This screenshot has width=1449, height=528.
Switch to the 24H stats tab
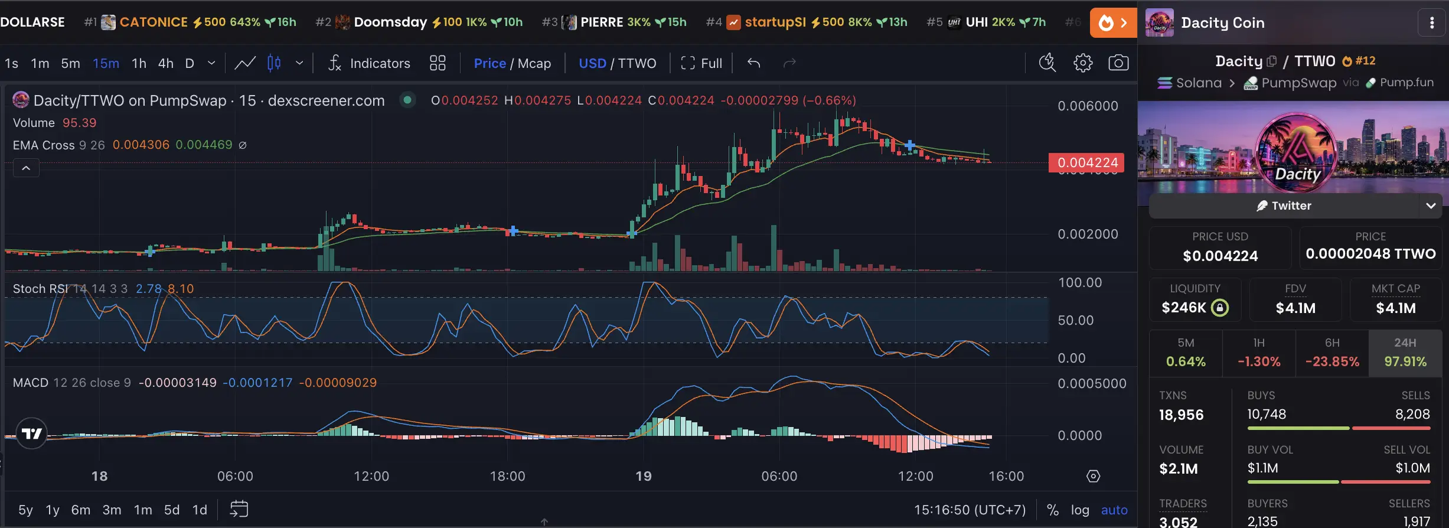pos(1405,353)
